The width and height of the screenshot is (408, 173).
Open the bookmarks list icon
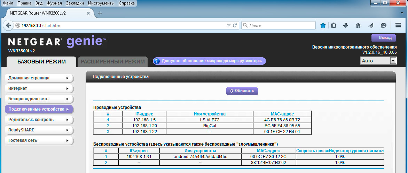(334, 25)
